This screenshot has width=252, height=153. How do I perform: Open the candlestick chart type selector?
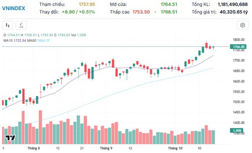tap(8, 25)
